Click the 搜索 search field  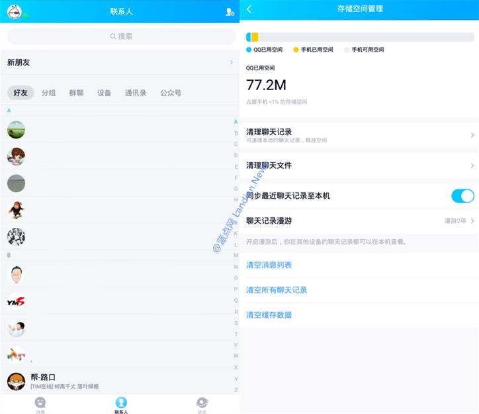point(121,36)
